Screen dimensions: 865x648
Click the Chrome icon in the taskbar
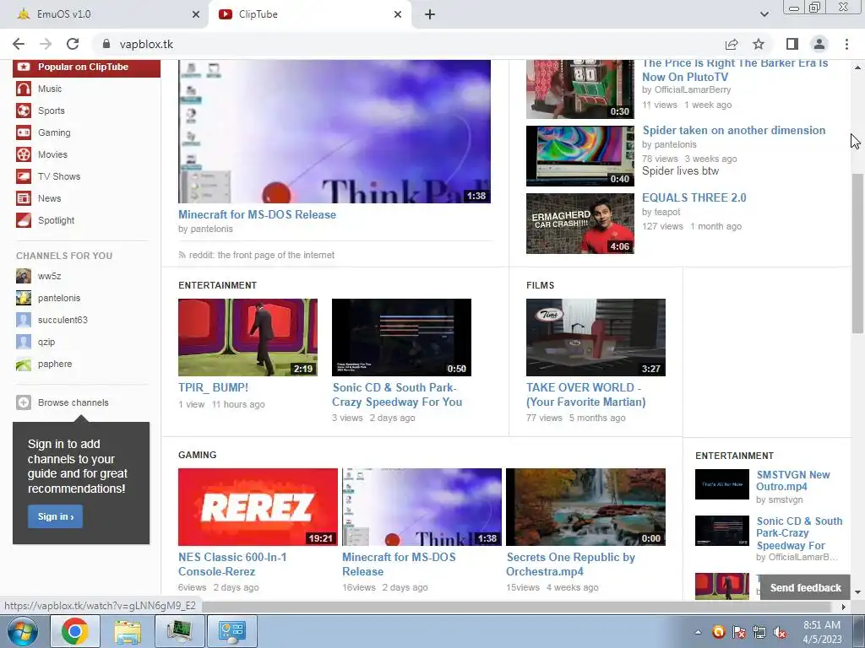pyautogui.click(x=74, y=631)
